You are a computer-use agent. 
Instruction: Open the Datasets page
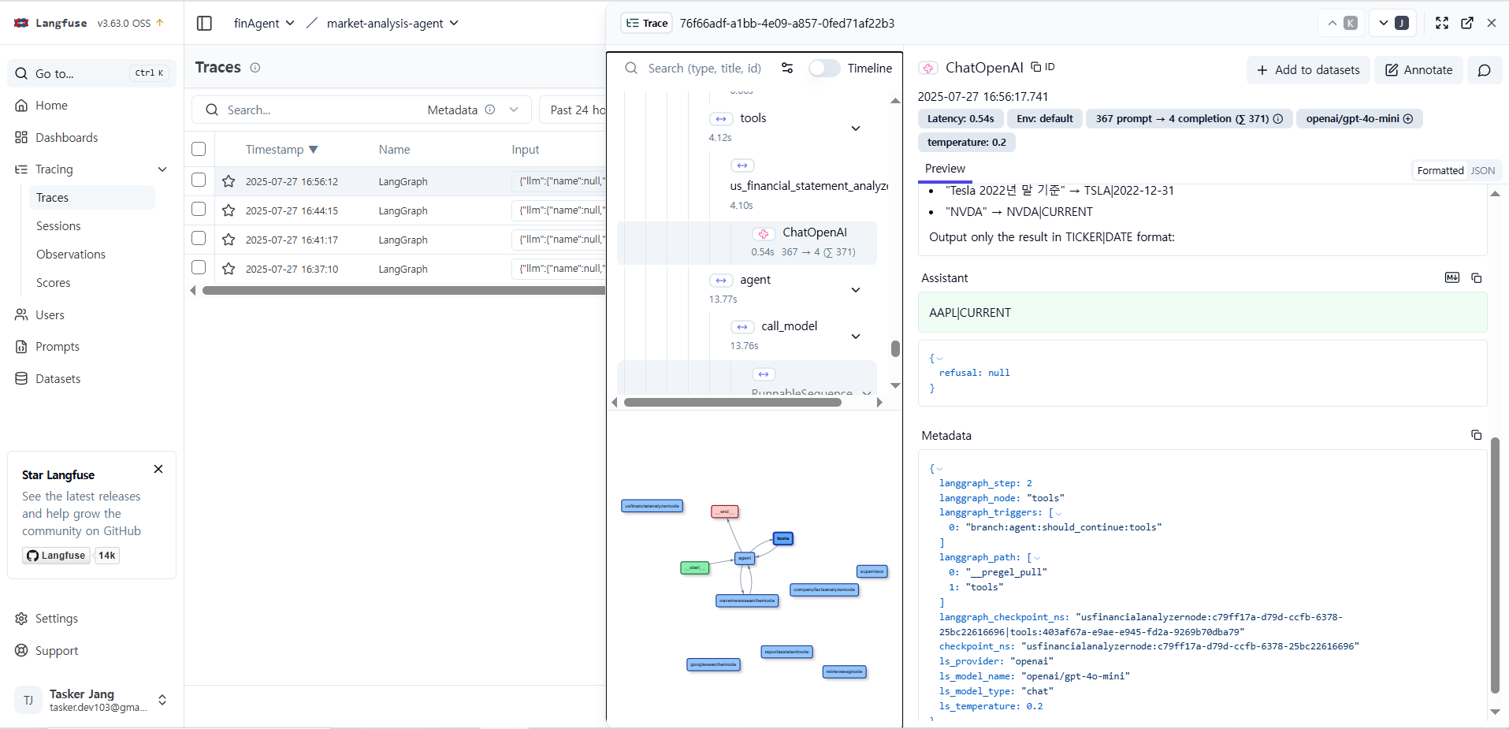coord(58,378)
